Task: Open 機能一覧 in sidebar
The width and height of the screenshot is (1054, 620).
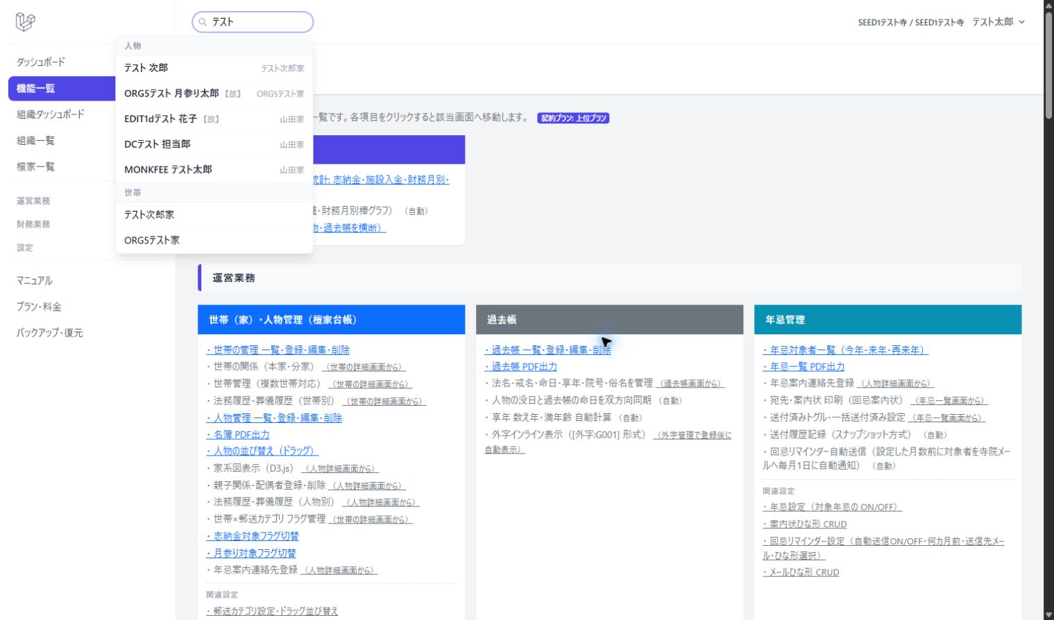Action: pyautogui.click(x=62, y=89)
